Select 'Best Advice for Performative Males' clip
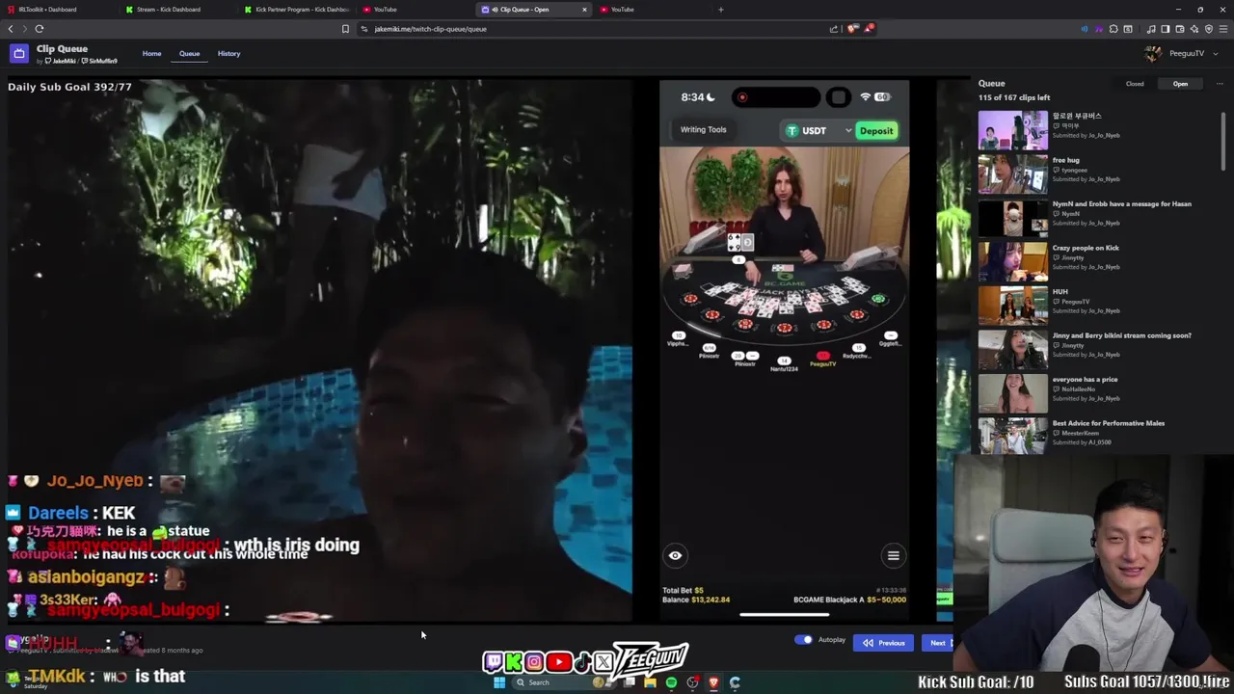This screenshot has height=694, width=1234. tap(1096, 435)
